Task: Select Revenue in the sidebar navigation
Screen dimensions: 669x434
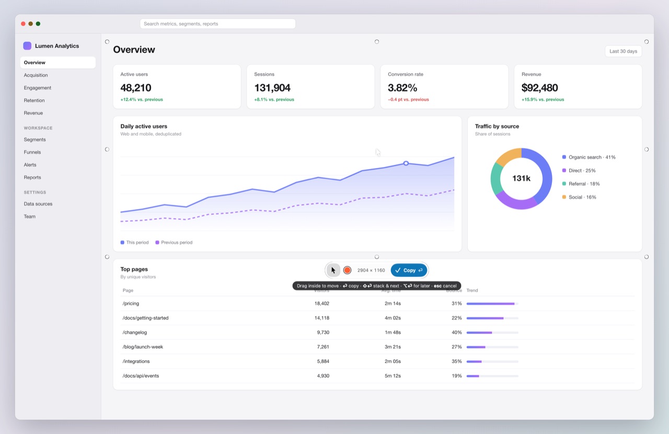Action: click(58, 113)
